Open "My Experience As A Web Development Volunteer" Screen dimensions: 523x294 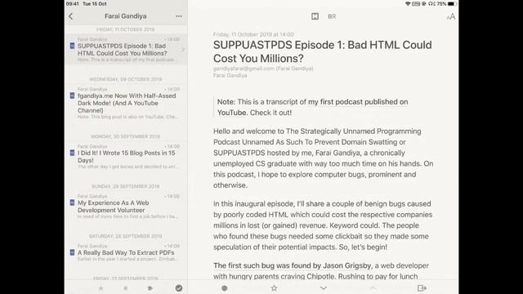(127, 206)
